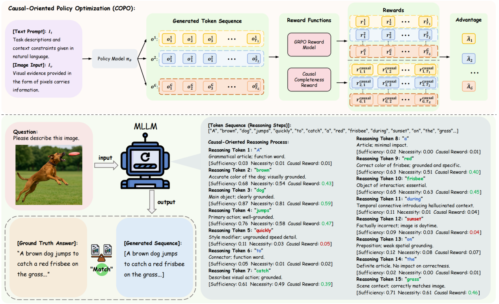Select the orange ÂG advantage box
Viewport: 499px width, 304px height.
(468, 86)
